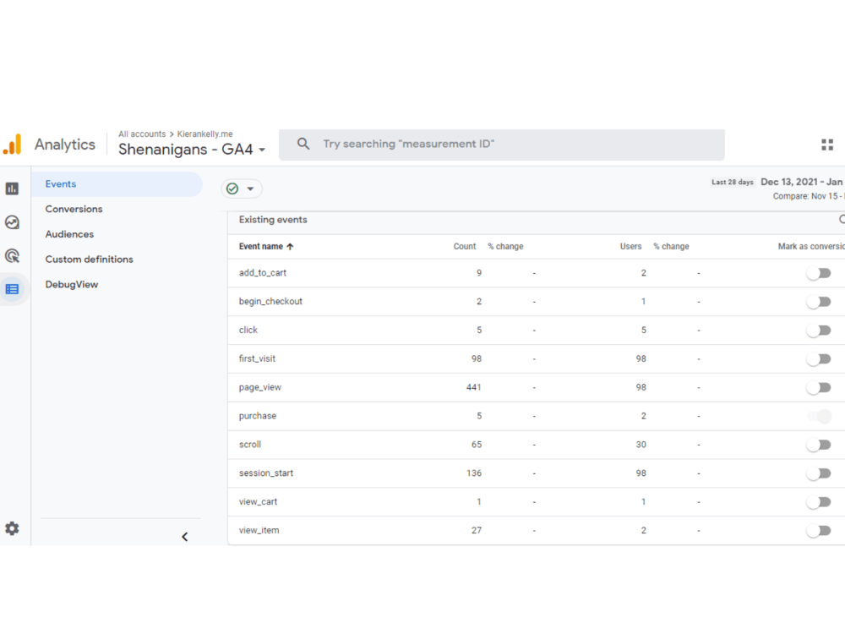Click the search icon in Existing events
Screen dimensions: 845x634
pyautogui.click(x=842, y=220)
